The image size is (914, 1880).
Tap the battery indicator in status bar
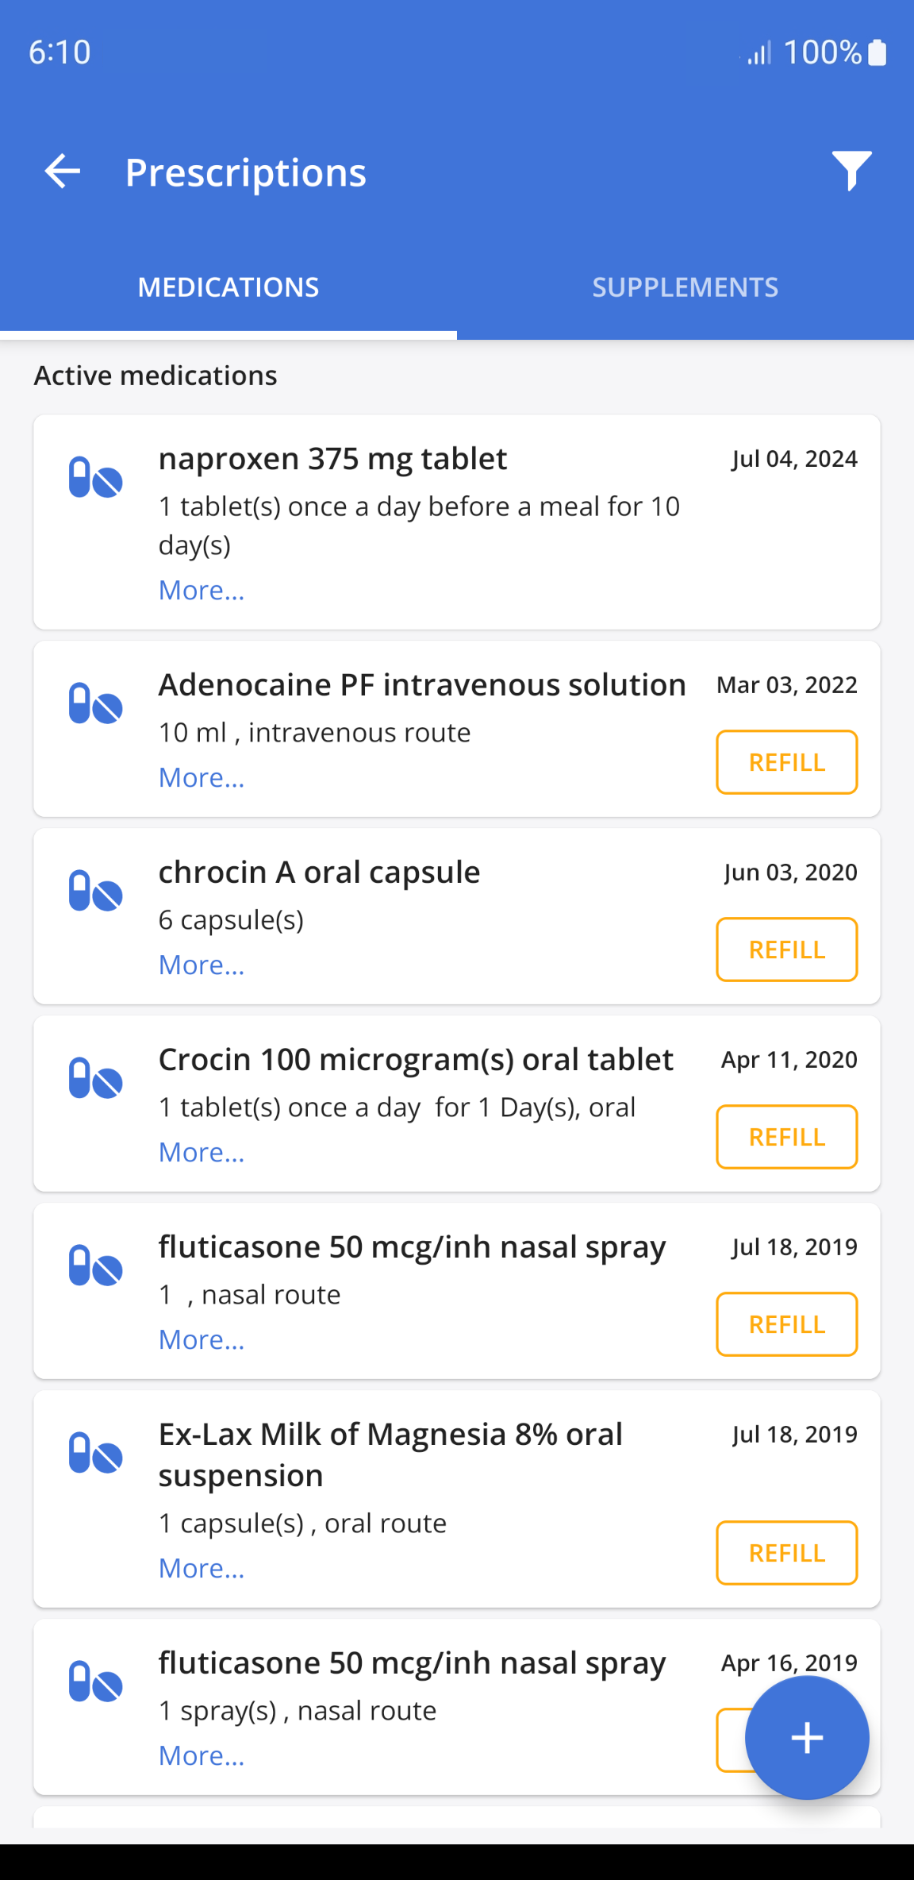coord(877,52)
